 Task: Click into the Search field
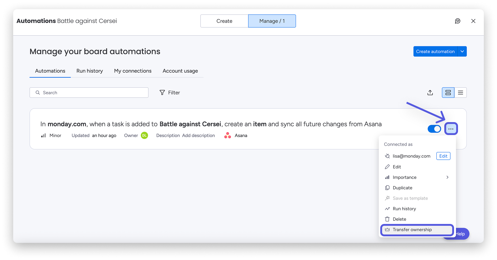[89, 93]
